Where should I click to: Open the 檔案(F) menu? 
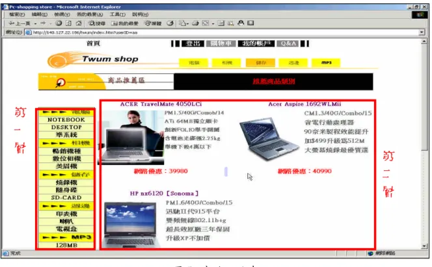click(17, 14)
